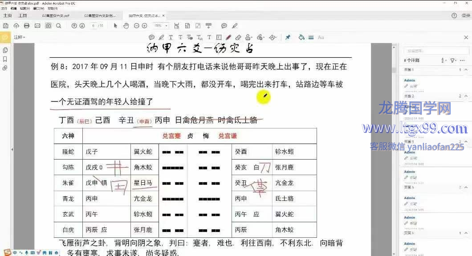This screenshot has width=472, height=256.
Task: Switch to the 02禽星穿六爻.pdf tab
Action: [x=55, y=16]
